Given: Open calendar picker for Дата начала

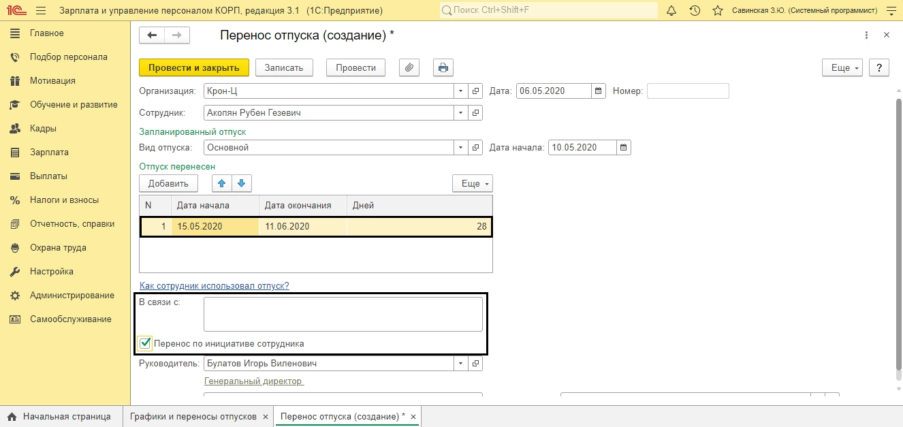Looking at the screenshot, I should pyautogui.click(x=624, y=147).
